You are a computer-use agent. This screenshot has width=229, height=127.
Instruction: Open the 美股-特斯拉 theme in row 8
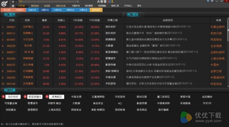point(112,71)
